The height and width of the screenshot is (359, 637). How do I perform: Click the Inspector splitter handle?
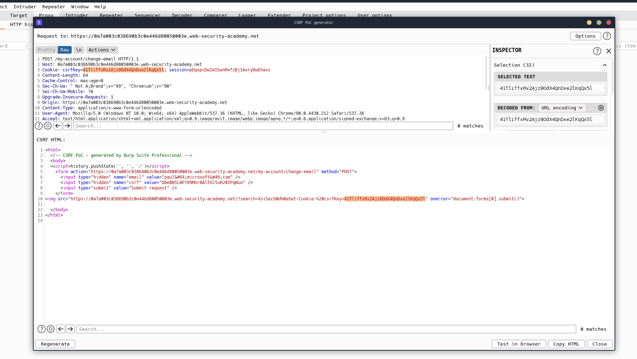tap(489, 88)
